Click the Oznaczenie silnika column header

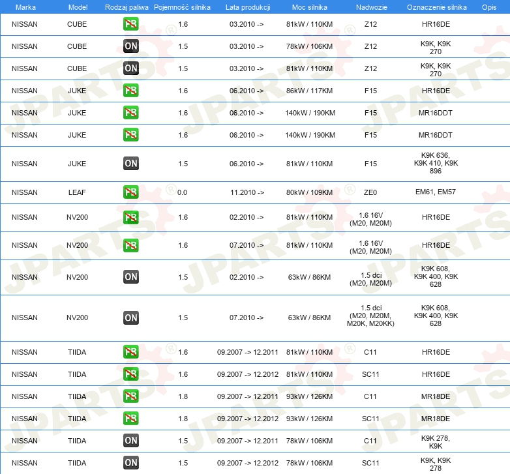[436, 7]
